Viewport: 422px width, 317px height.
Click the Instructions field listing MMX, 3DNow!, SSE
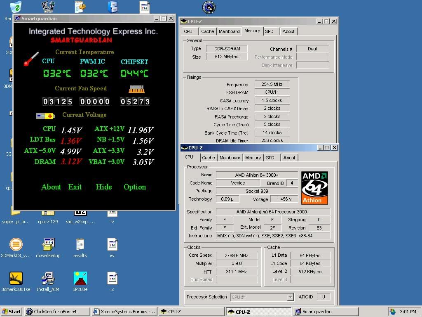pyautogui.click(x=273, y=236)
